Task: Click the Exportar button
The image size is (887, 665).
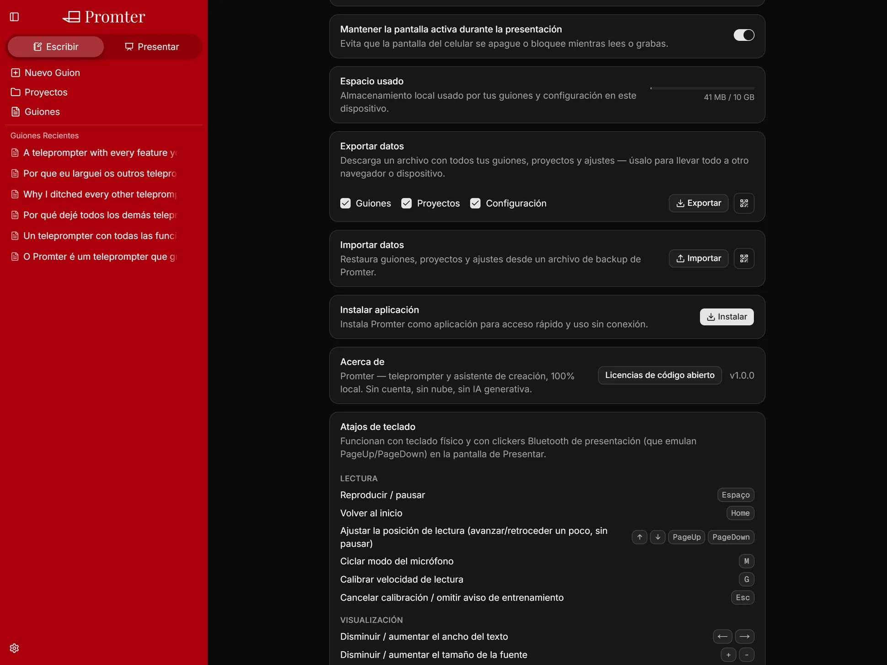Action: point(698,203)
